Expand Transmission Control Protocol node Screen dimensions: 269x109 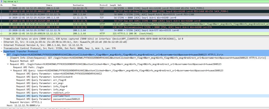tap(2, 48)
